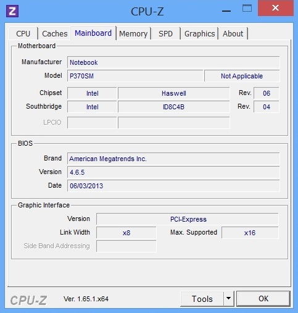The width and height of the screenshot is (298, 313).
Task: Click the BIOS date 06/03/2013 value
Action: pyautogui.click(x=173, y=186)
